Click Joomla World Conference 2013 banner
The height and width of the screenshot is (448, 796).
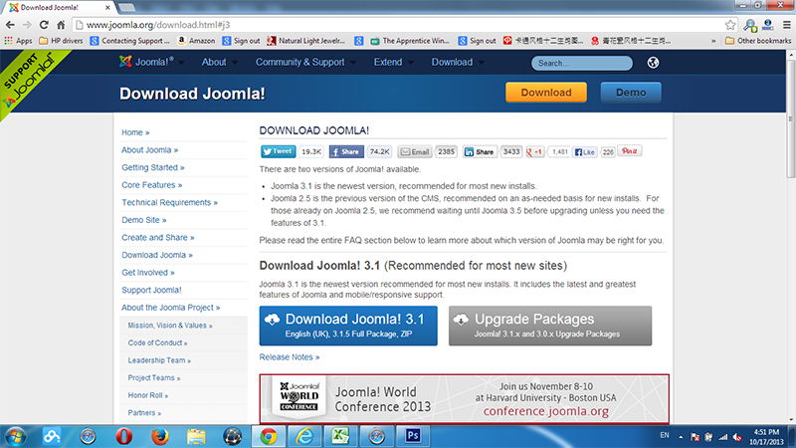[464, 399]
